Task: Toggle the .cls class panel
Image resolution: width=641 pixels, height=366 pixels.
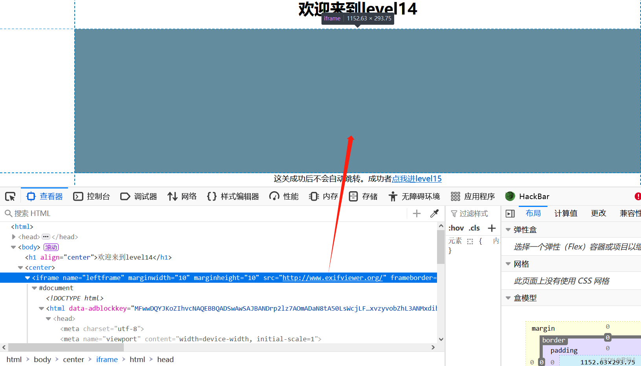Action: [474, 228]
